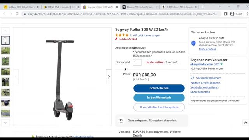This screenshot has width=249, height=140.
Task: Open a new browser tab
Action: click(203, 7)
